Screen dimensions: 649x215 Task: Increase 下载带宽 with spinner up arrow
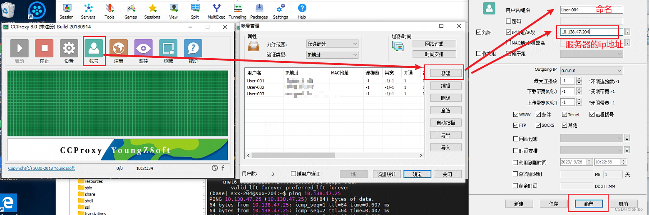(579, 89)
